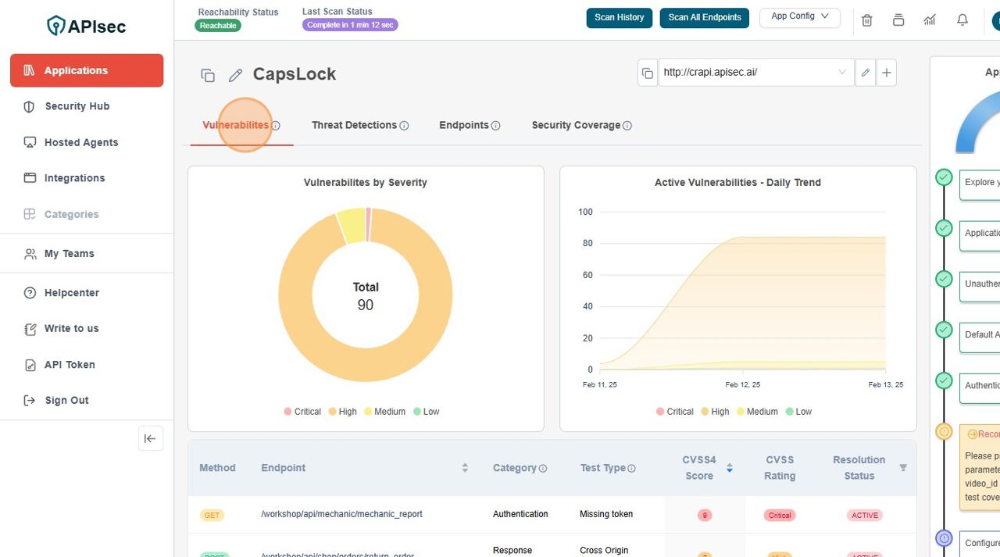The width and height of the screenshot is (1000, 557).
Task: Click the trash delete icon in top bar
Action: [x=866, y=20]
